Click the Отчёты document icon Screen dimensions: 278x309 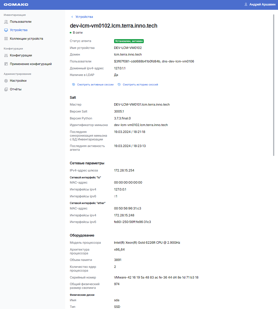[6, 89]
